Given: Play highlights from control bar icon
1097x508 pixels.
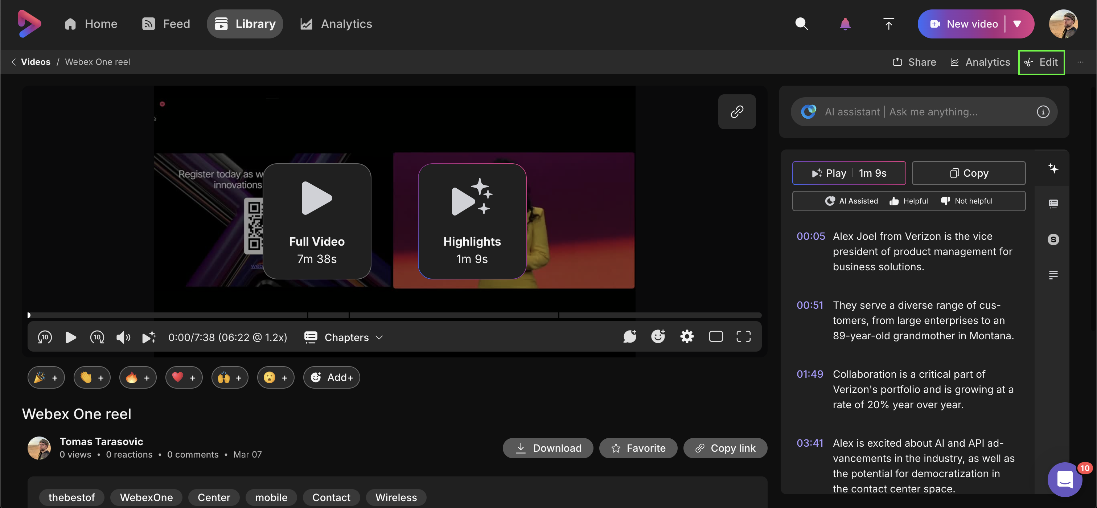Looking at the screenshot, I should pyautogui.click(x=149, y=337).
